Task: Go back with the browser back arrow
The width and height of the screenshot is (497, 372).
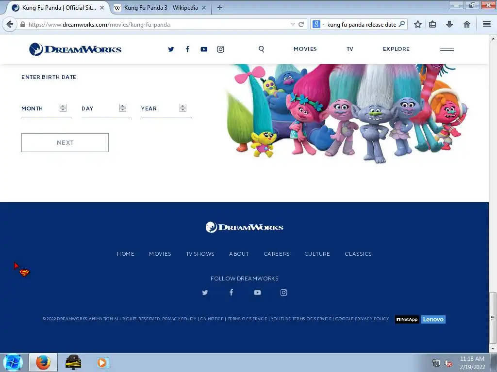Action: 10,24
